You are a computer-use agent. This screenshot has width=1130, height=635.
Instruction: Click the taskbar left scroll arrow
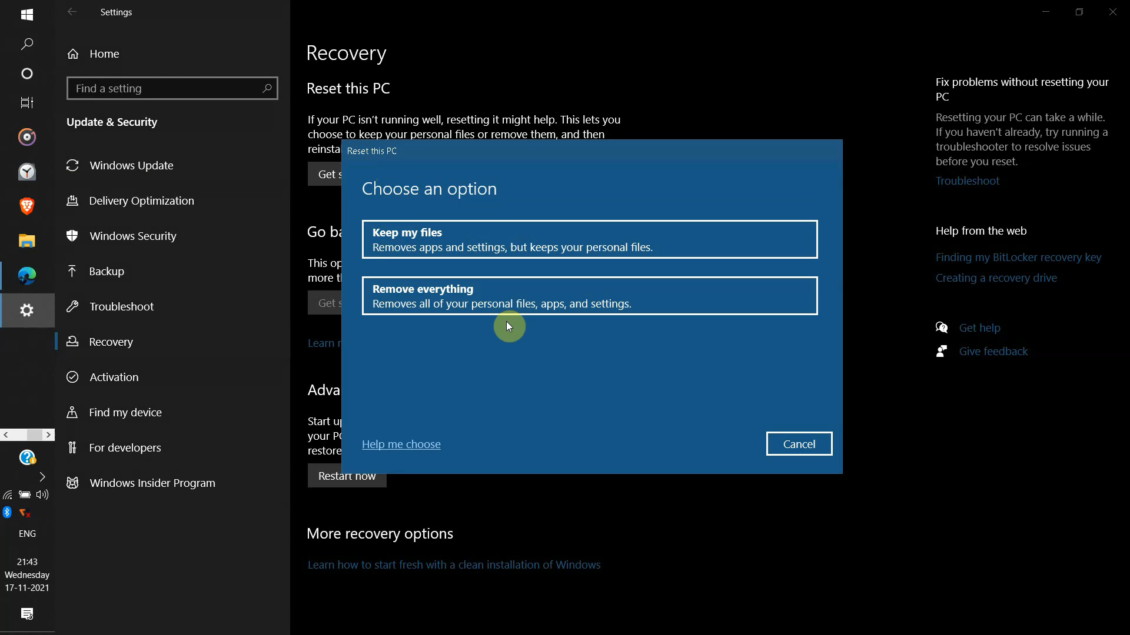pyautogui.click(x=5, y=435)
